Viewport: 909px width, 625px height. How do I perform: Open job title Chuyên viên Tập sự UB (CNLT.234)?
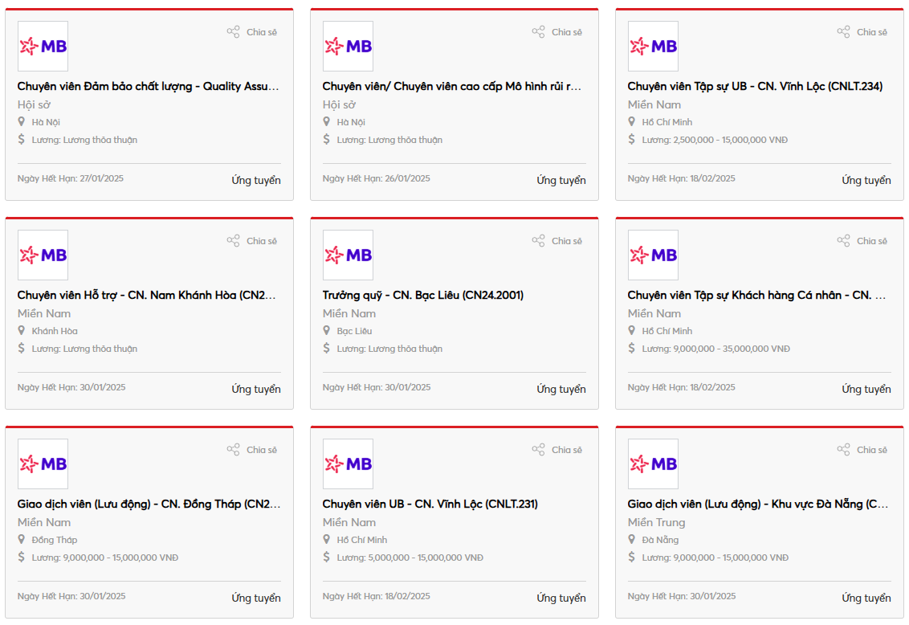[755, 87]
